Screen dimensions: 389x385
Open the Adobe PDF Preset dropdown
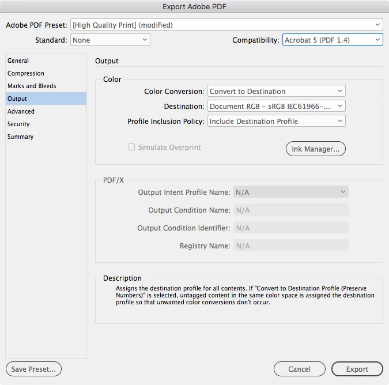pyautogui.click(x=226, y=25)
